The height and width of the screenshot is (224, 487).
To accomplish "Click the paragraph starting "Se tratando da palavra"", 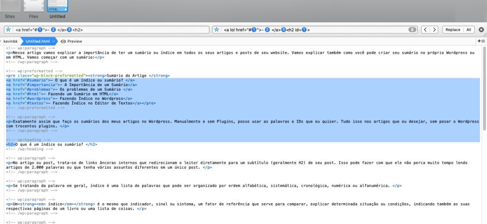I will click(204, 186).
